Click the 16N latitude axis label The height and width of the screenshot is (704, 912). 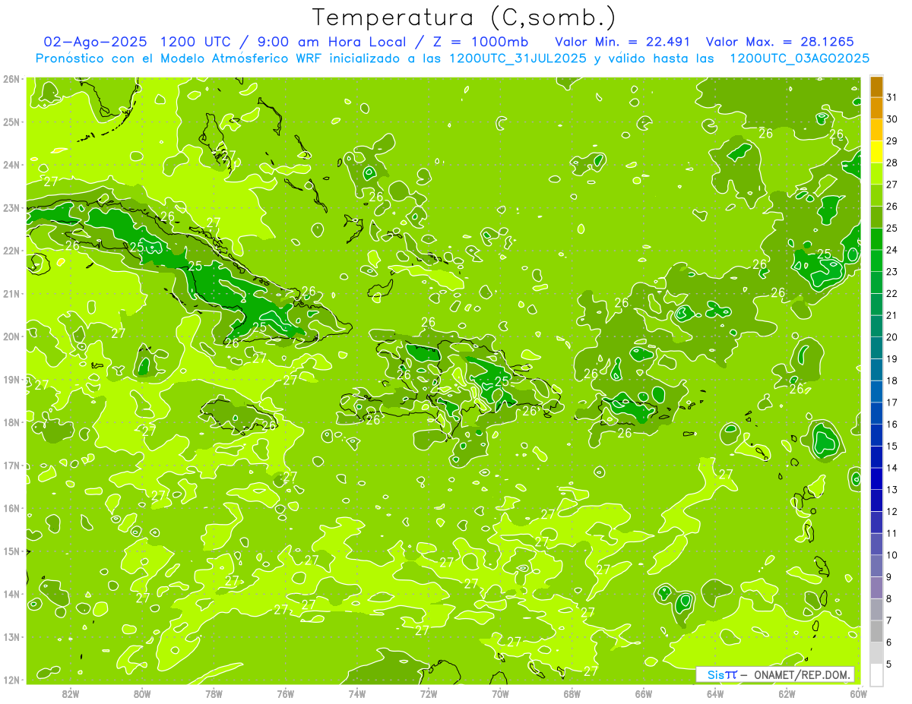[11, 508]
